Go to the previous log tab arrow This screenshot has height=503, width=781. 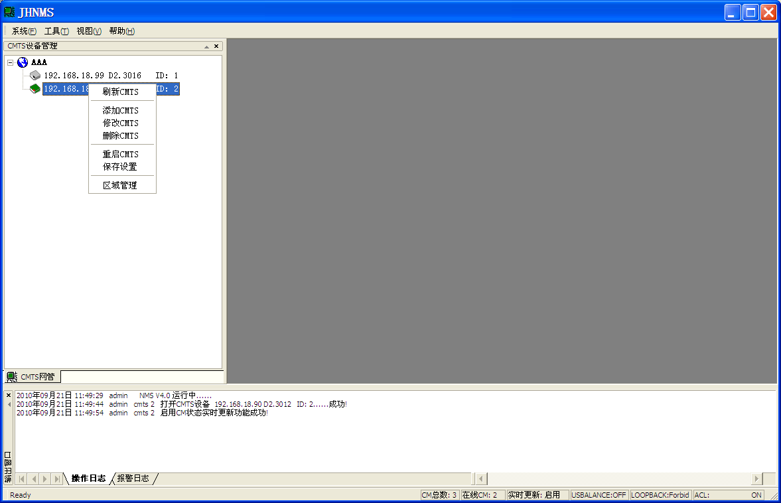click(33, 478)
